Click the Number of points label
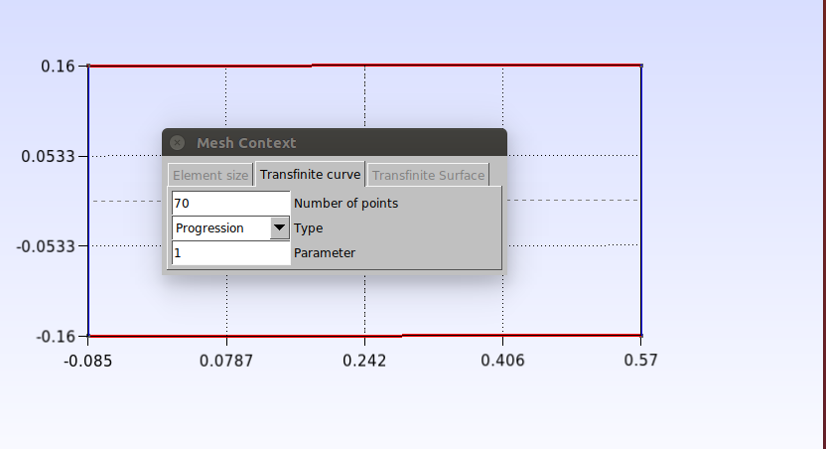Viewport: 826px width, 449px height. click(345, 203)
